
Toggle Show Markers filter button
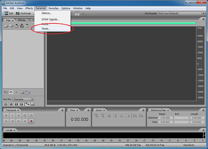coord(27,104)
